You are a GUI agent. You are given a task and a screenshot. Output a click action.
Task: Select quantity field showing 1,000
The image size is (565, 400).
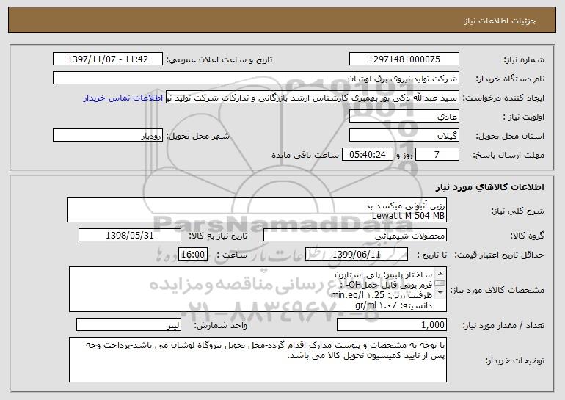tap(392, 324)
